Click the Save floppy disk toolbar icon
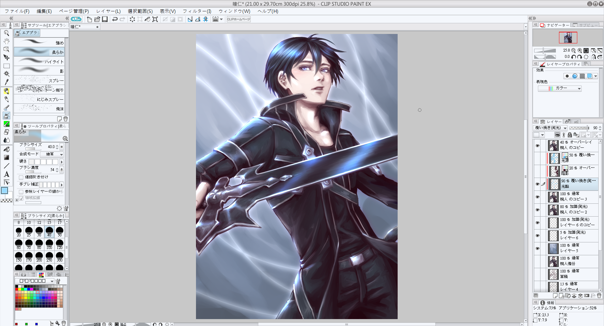 click(x=105, y=19)
